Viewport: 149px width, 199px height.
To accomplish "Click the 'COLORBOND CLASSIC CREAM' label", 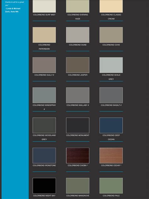I will point(111,17).
